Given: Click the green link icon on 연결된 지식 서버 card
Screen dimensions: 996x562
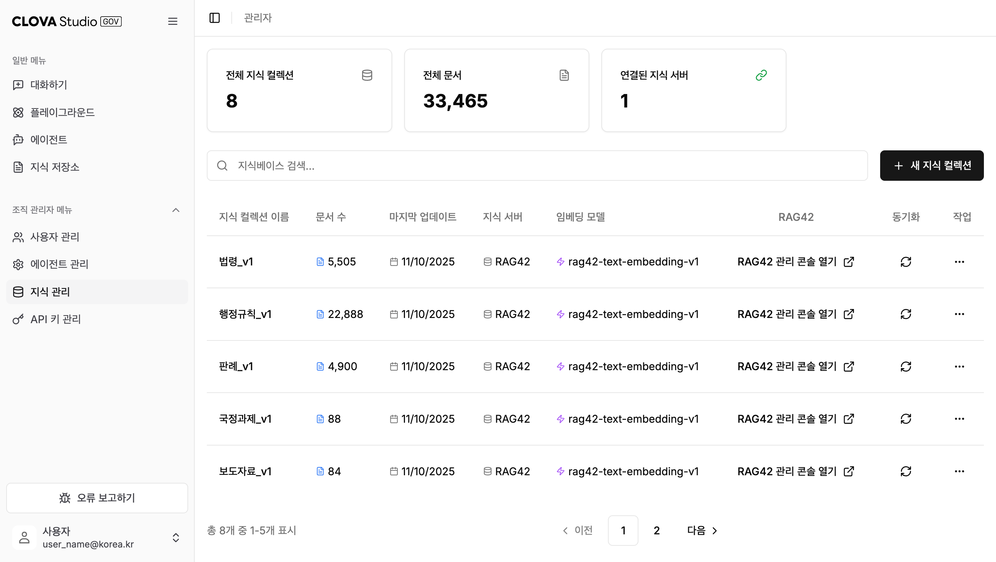Looking at the screenshot, I should point(761,74).
